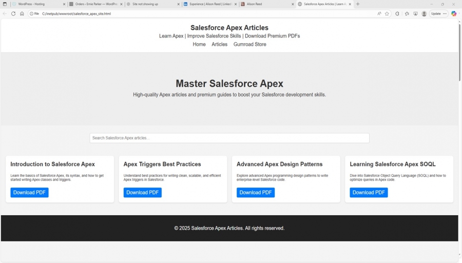Click the browser Update button
Image resolution: width=462 pixels, height=263 pixels.
[x=436, y=14]
